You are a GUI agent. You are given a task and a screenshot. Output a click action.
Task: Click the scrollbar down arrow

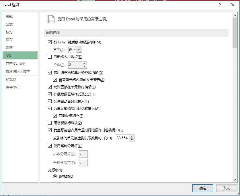235,180
